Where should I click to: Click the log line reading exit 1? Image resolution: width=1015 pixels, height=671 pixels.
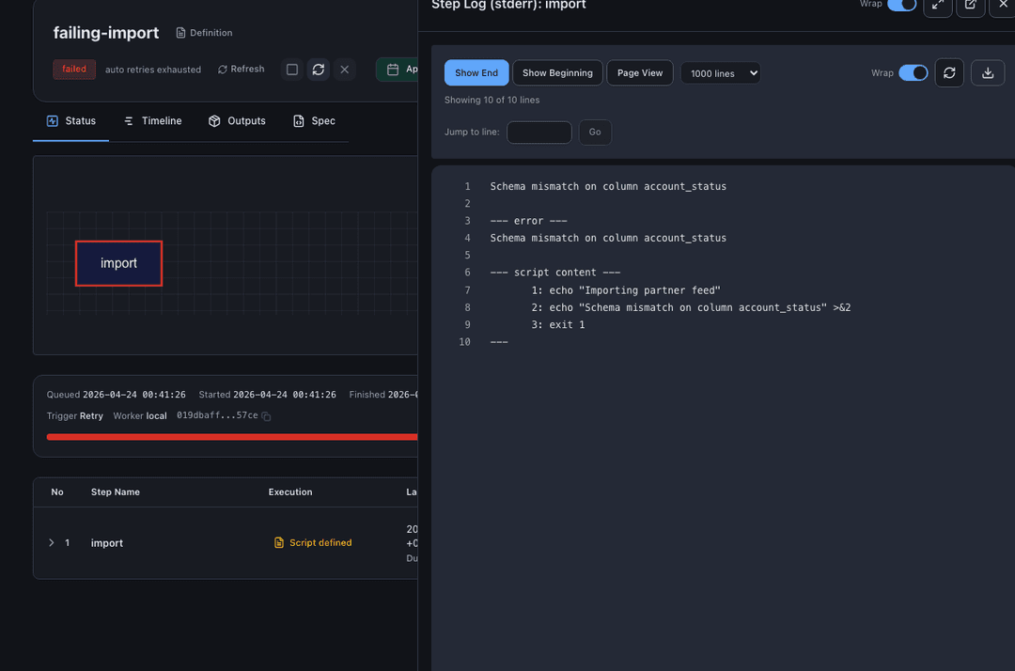[558, 325]
